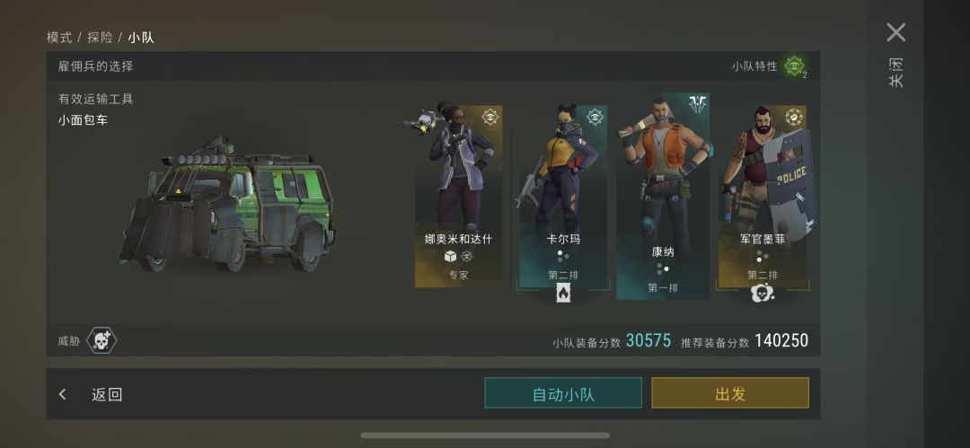The width and height of the screenshot is (970, 448).
Task: Tap the eye trait badge on 娜奥米和达什 card
Action: coord(490,117)
